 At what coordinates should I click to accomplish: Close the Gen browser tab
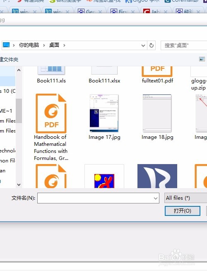[100, 12]
